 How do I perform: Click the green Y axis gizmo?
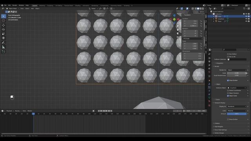[174, 19]
